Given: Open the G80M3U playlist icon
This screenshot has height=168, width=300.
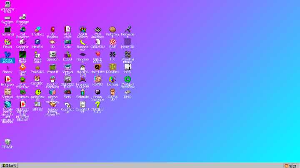Looking at the screenshot, I should [97, 42].
